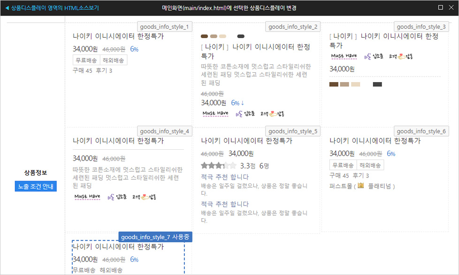
Task: Click the 상품정보 row heading
Action: coord(36,173)
